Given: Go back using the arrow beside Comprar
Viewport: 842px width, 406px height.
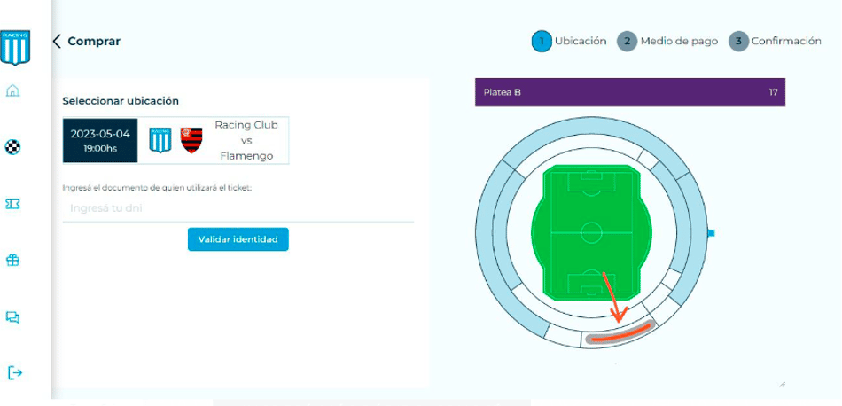Looking at the screenshot, I should point(57,42).
